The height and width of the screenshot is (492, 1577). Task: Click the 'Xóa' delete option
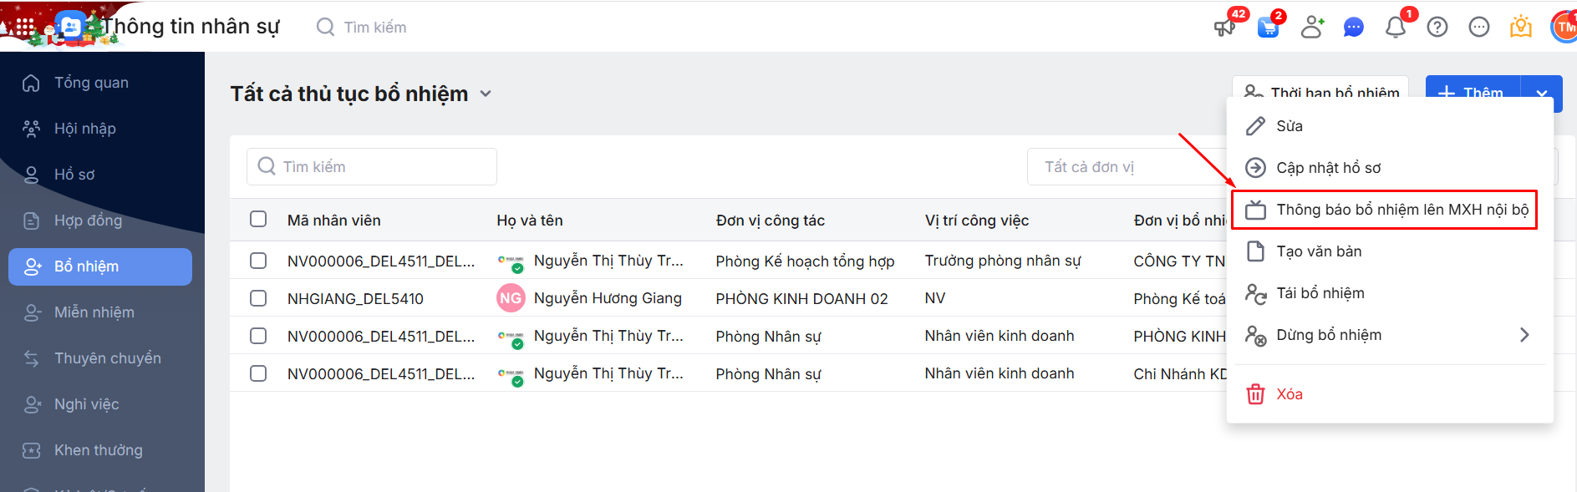[x=1289, y=394]
